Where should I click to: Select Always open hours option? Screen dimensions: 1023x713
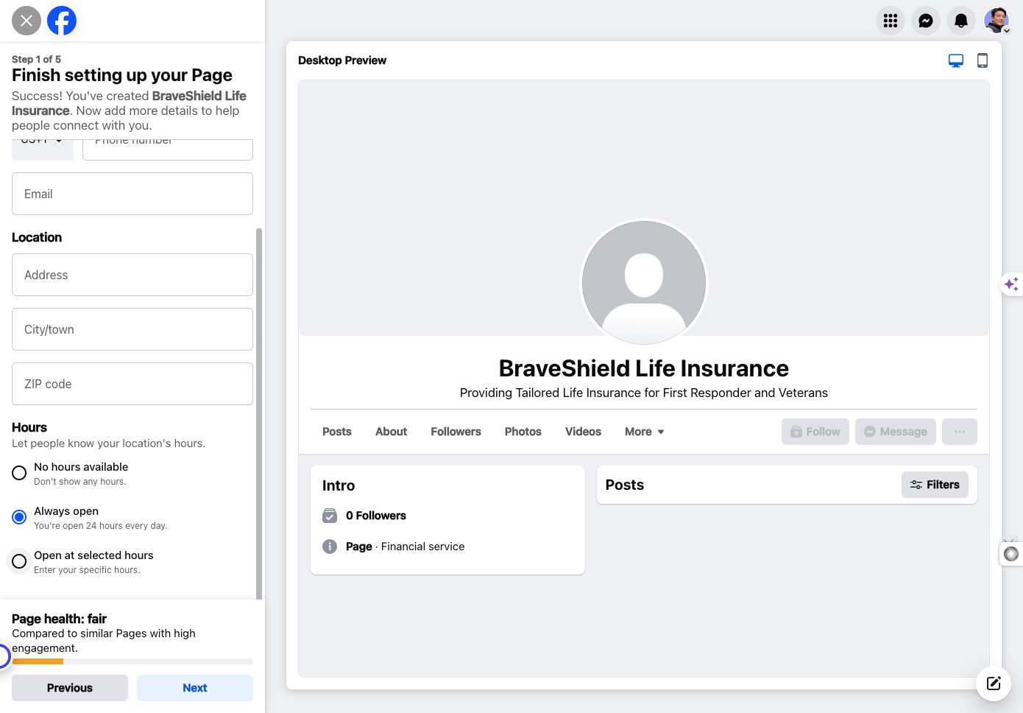pyautogui.click(x=19, y=517)
